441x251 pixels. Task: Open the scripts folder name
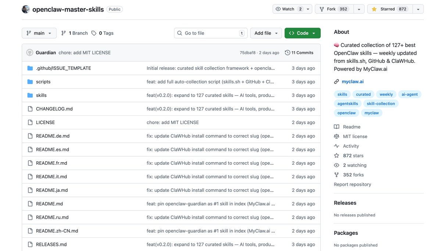click(43, 82)
